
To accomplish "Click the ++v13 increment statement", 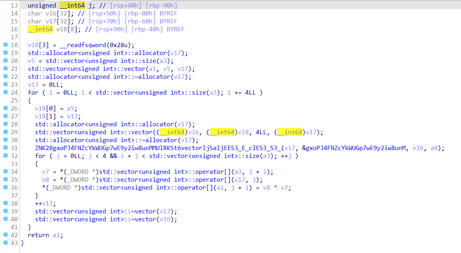I will pos(45,204).
